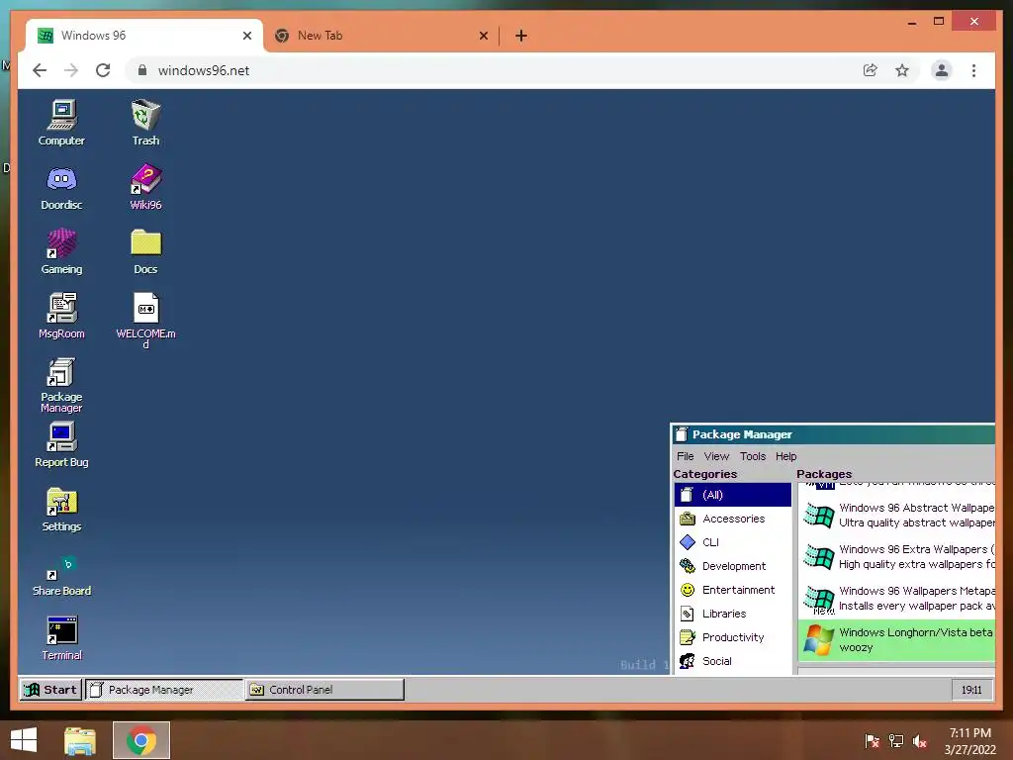This screenshot has height=760, width=1013.
Task: Select the (All) category
Action: (x=733, y=495)
